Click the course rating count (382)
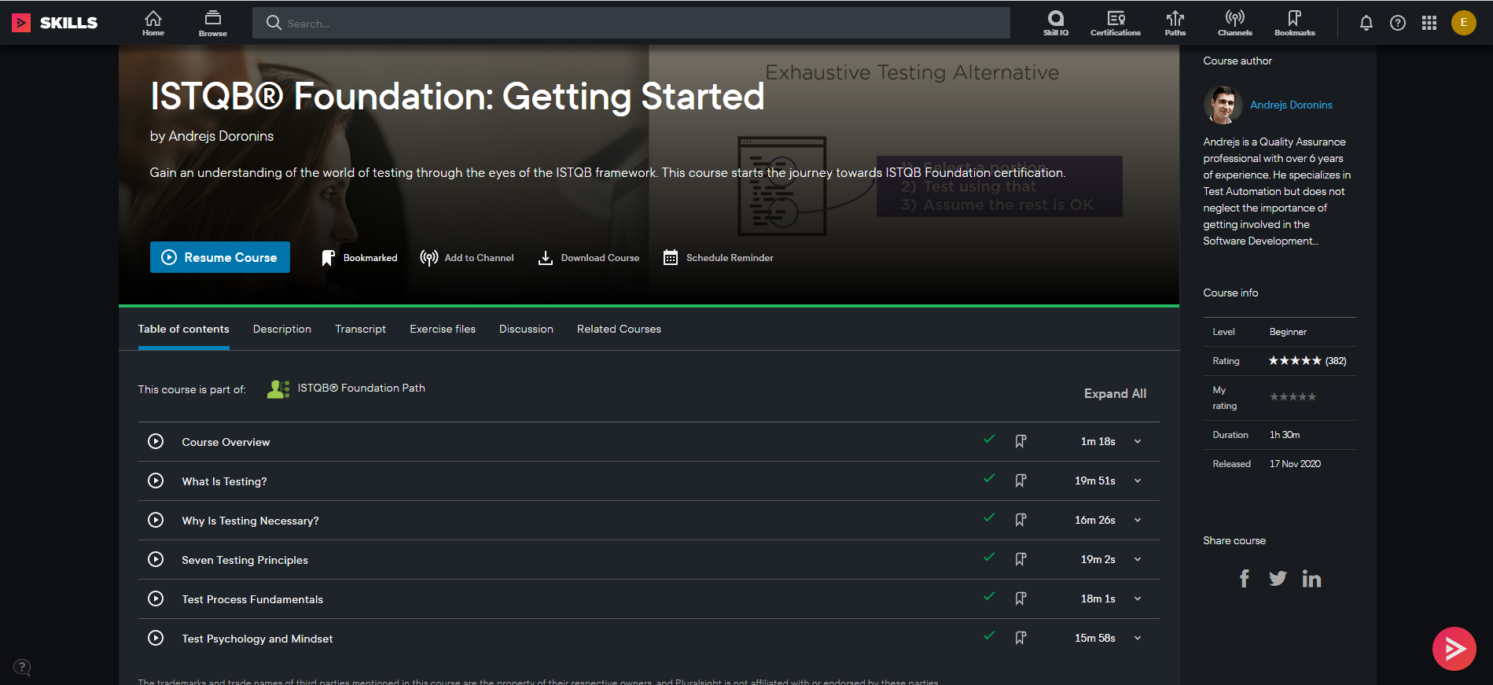 (x=1336, y=361)
